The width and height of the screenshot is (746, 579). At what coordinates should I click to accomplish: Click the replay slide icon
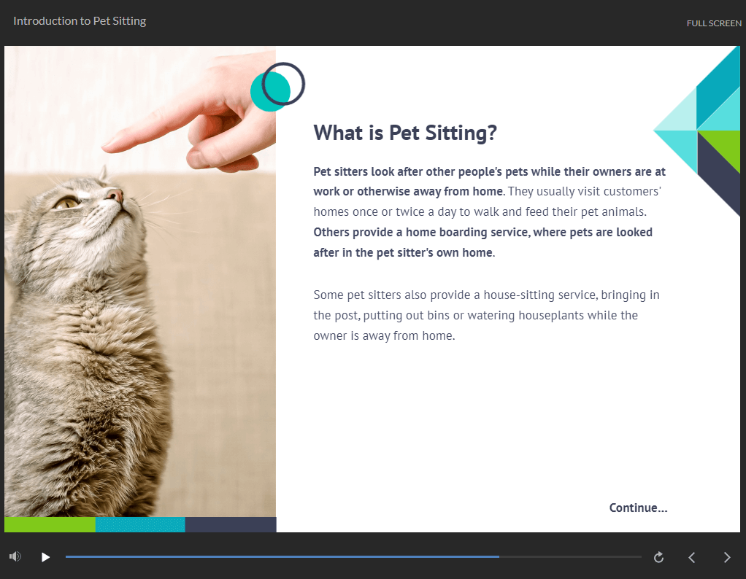tap(658, 557)
